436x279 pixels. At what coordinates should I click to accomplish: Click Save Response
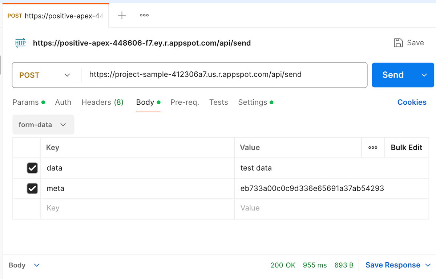393,265
